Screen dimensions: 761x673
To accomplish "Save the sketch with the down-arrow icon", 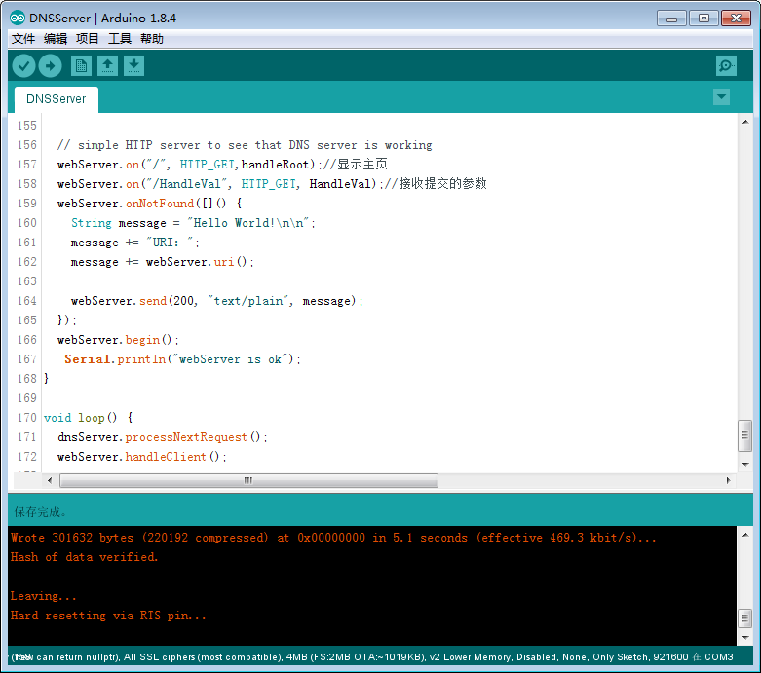I will tap(133, 66).
